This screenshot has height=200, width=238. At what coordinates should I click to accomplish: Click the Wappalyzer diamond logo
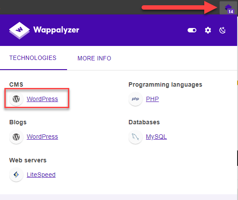click(19, 31)
